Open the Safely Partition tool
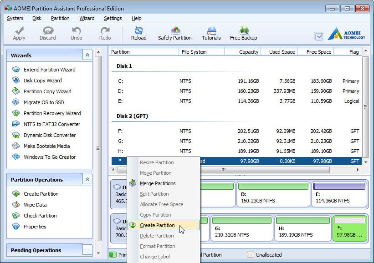The width and height of the screenshot is (374, 263). pyautogui.click(x=175, y=33)
